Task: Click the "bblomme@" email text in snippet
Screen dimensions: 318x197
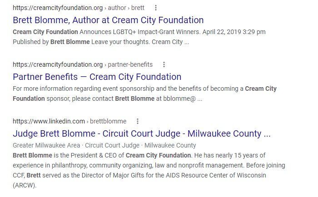Action: point(179,98)
